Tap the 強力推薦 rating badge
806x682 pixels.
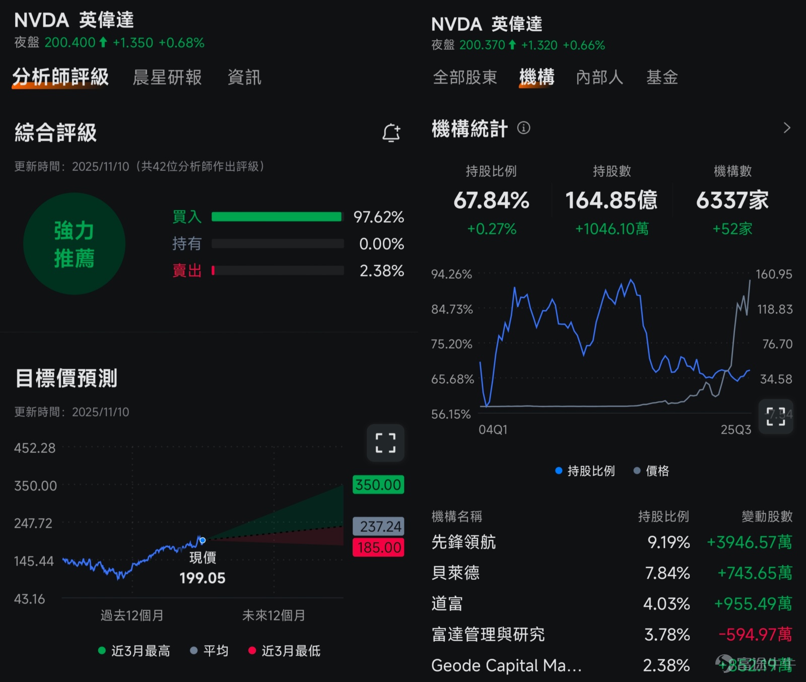(74, 244)
